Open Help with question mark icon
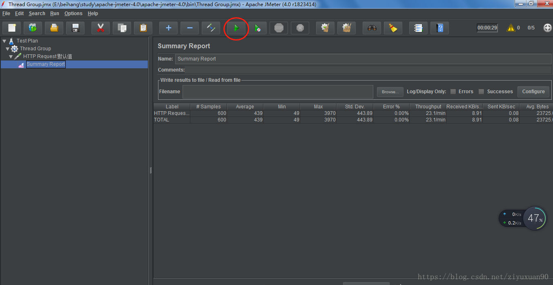The width and height of the screenshot is (553, 285). tap(439, 28)
